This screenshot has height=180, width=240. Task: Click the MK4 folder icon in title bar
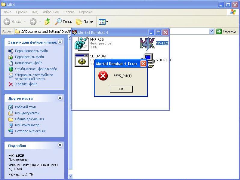click(x=3, y=5)
